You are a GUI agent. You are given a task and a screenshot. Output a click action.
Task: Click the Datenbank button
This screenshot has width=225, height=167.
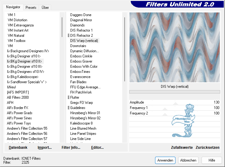pyautogui.click(x=18, y=148)
